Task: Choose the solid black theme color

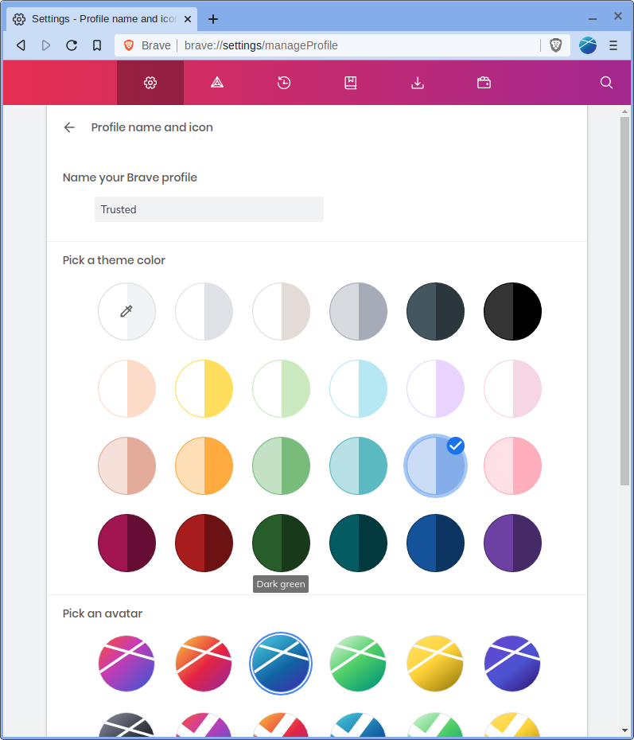Action: (x=512, y=311)
